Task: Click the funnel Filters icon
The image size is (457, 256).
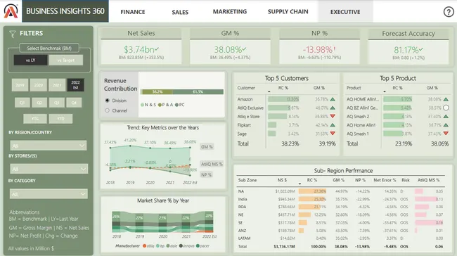Action: [13, 34]
